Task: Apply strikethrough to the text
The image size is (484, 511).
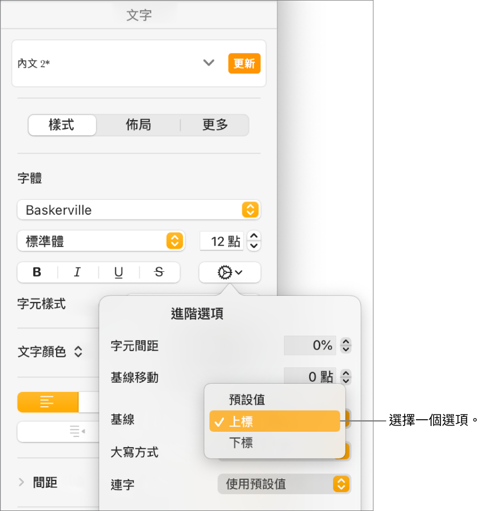Action: tap(158, 273)
